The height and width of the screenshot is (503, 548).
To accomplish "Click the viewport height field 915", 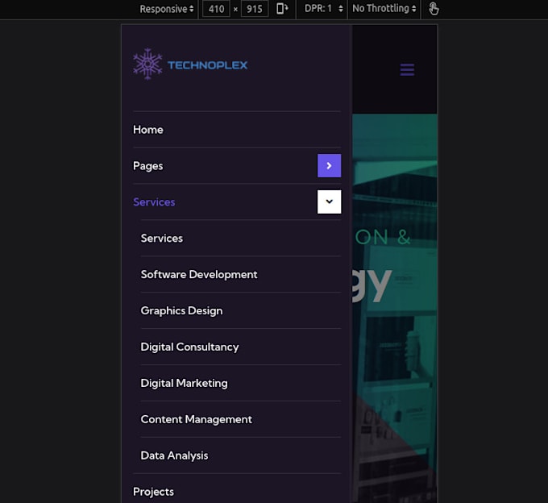I will [x=254, y=9].
